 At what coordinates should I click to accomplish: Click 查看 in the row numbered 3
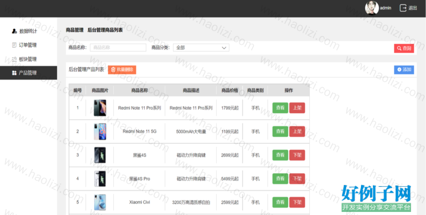280,155
